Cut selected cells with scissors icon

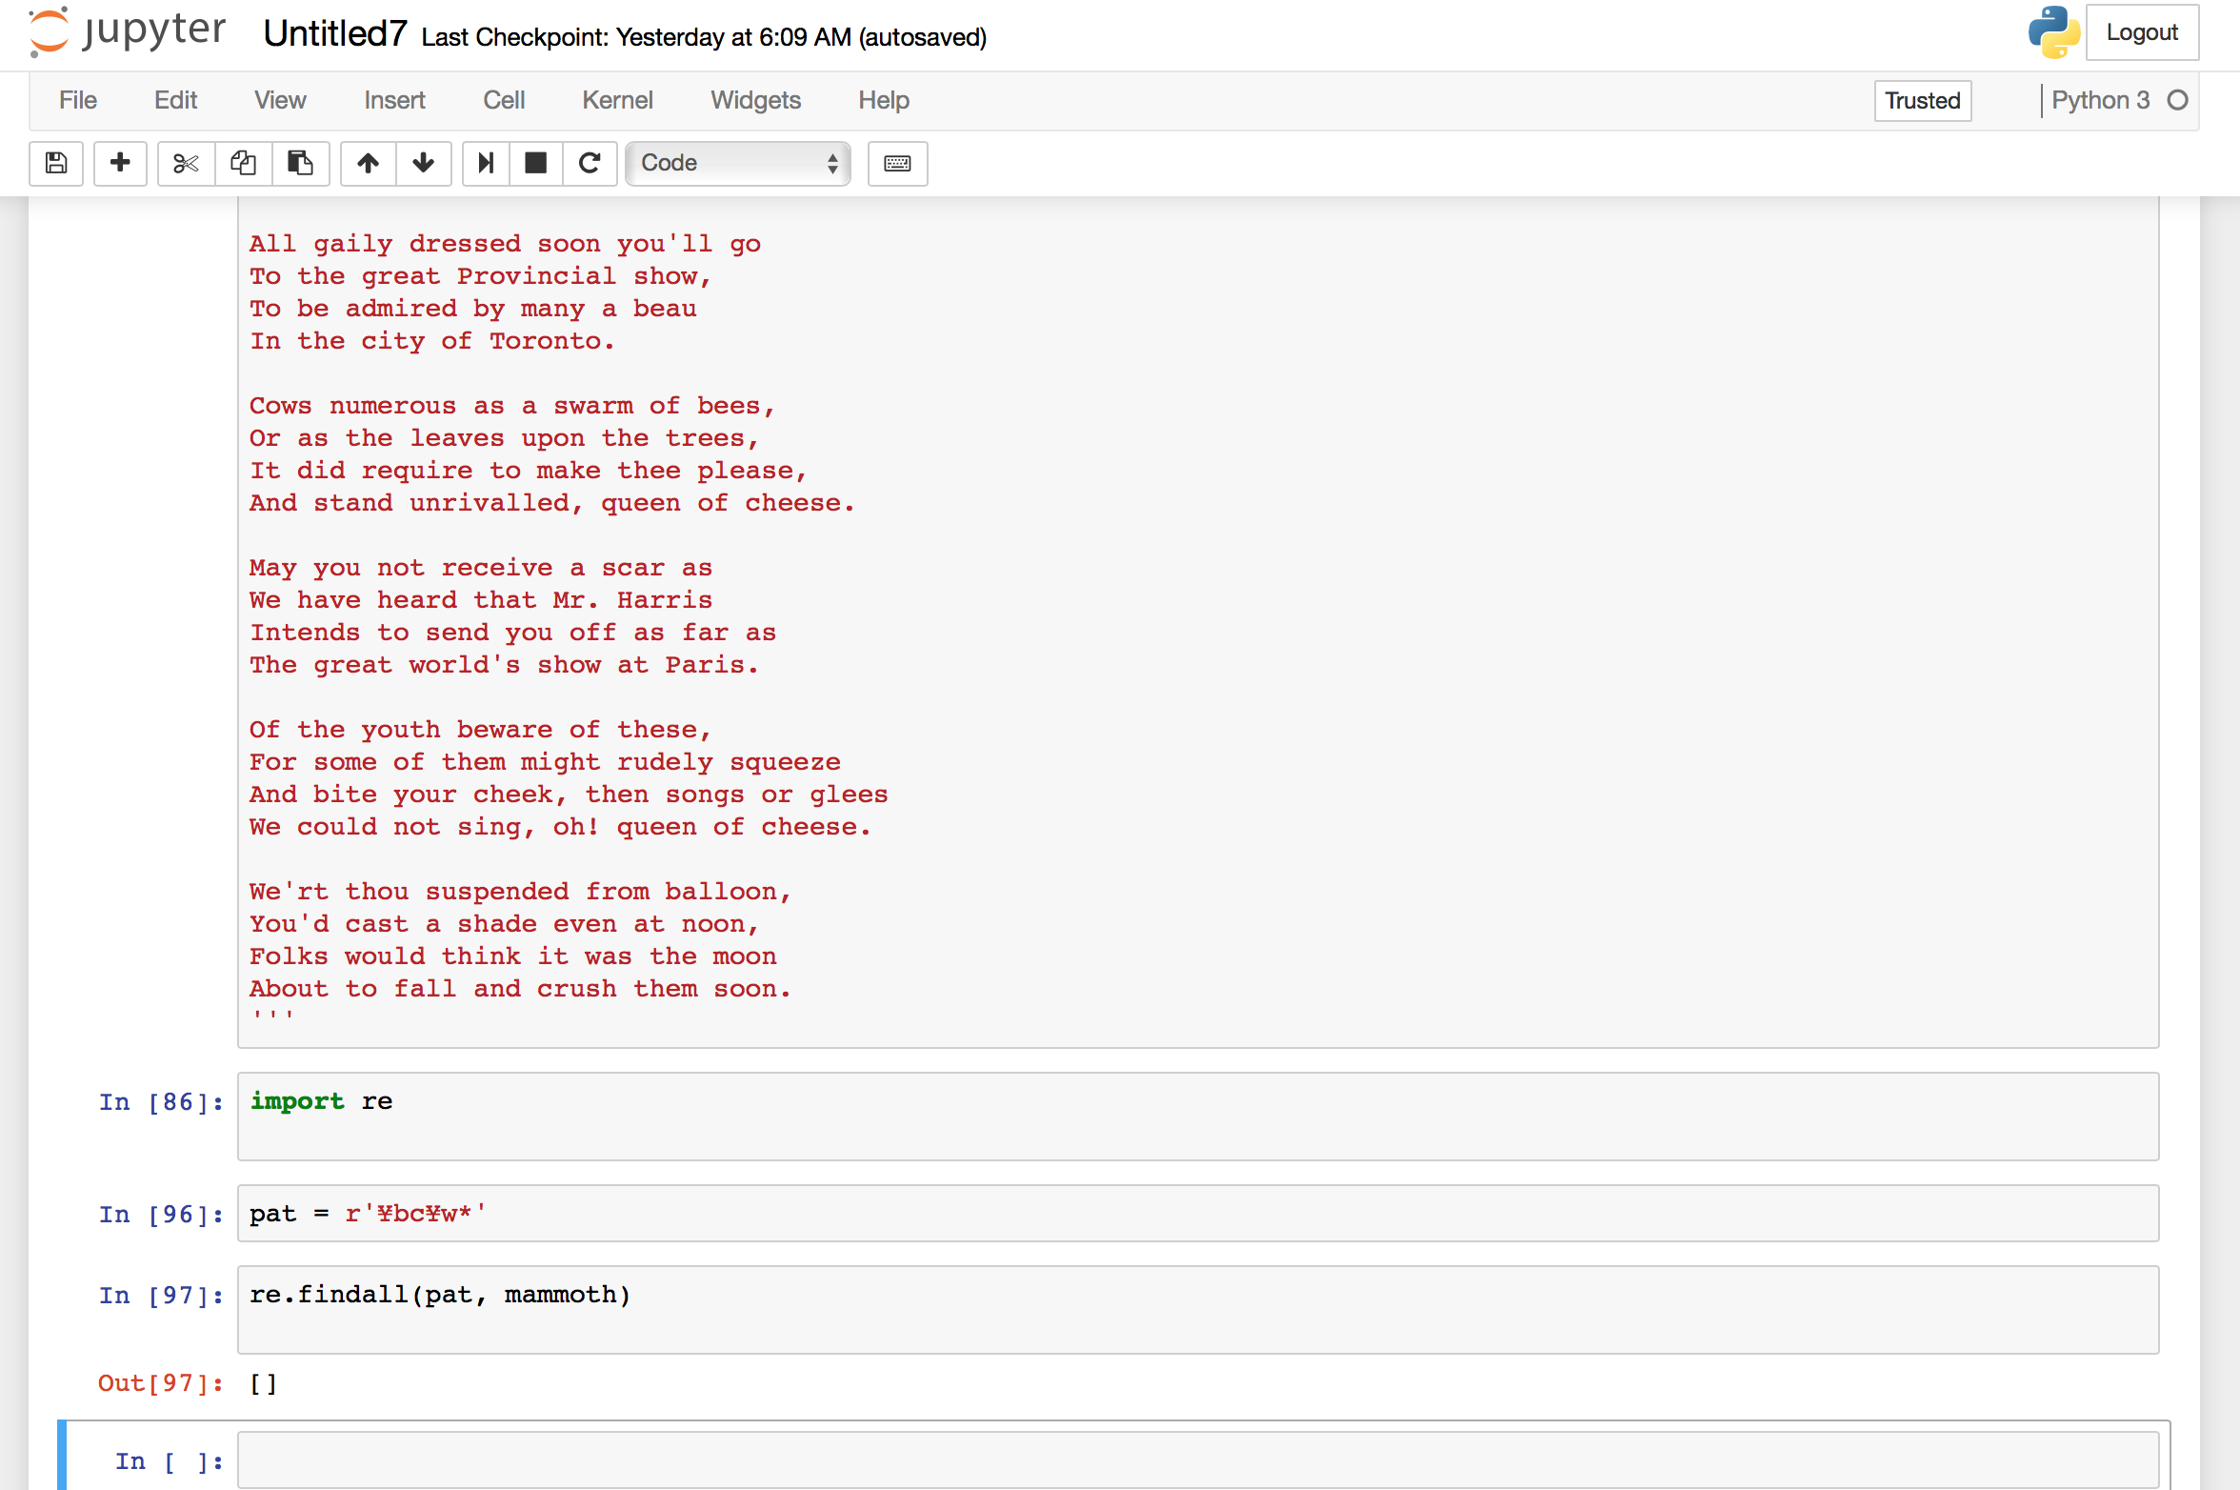186,163
